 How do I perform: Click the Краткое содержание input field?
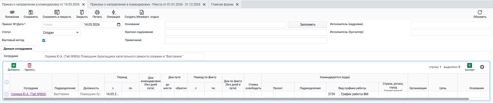pos(246,32)
